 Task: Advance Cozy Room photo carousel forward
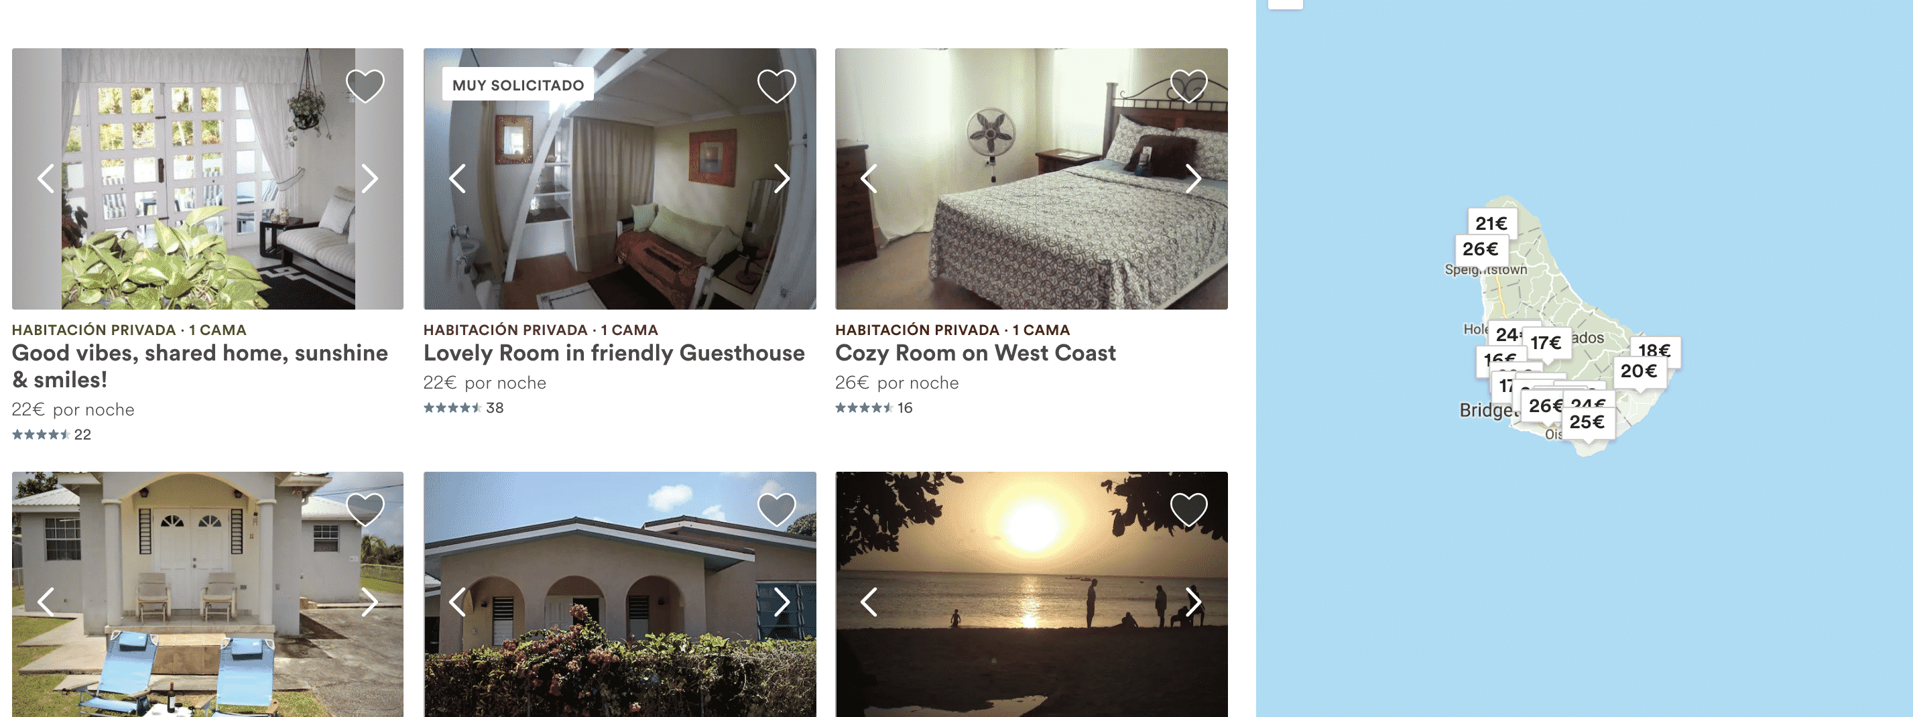[x=1192, y=178]
